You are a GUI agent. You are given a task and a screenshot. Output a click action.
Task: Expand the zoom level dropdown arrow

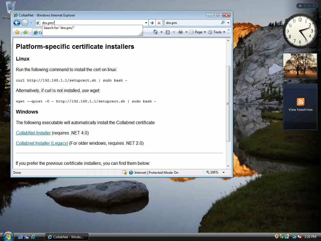pyautogui.click(x=223, y=173)
